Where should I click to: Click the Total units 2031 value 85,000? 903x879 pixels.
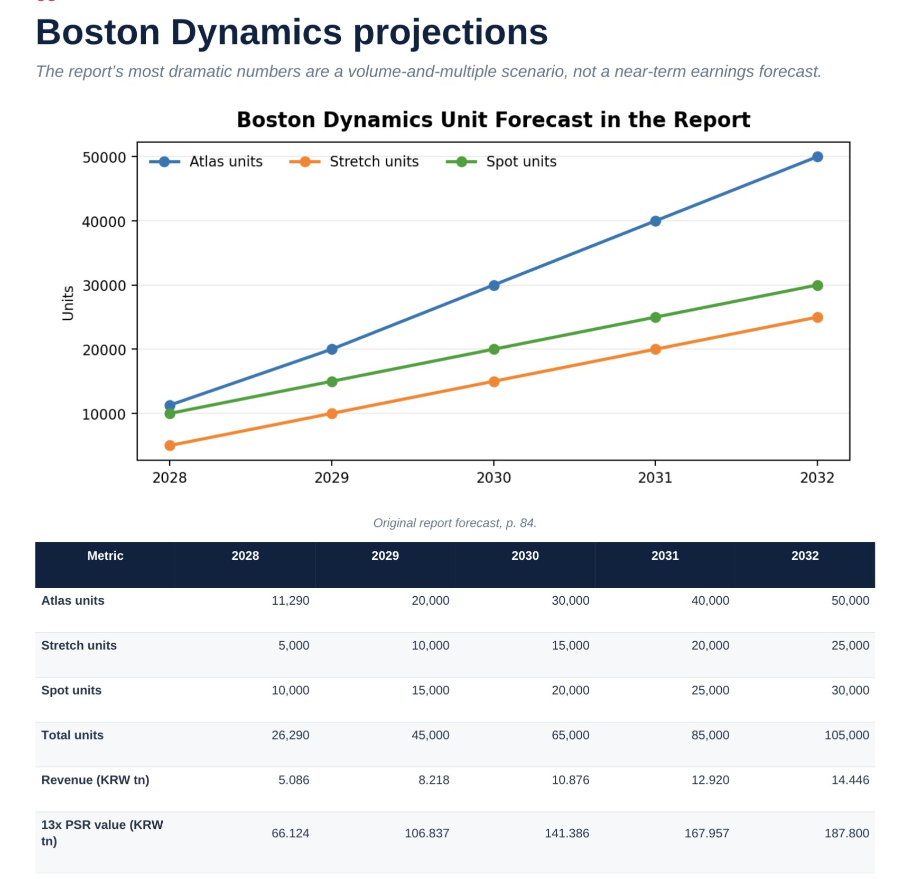[x=710, y=736]
